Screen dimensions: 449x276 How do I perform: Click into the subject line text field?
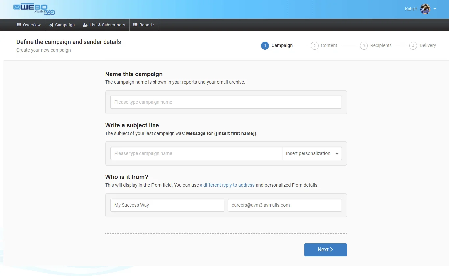point(197,154)
